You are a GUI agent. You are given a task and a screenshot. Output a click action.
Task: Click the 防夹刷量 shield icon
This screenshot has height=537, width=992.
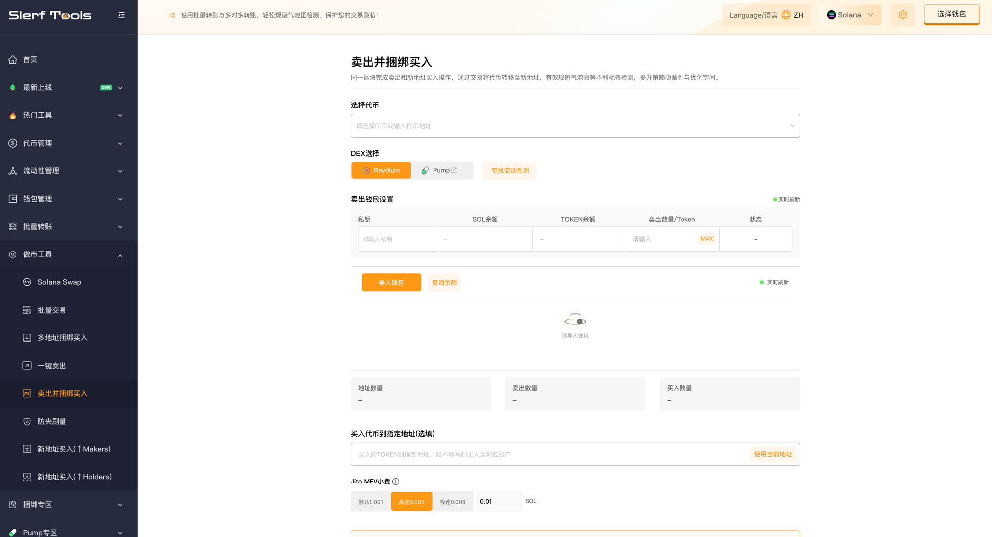point(27,421)
